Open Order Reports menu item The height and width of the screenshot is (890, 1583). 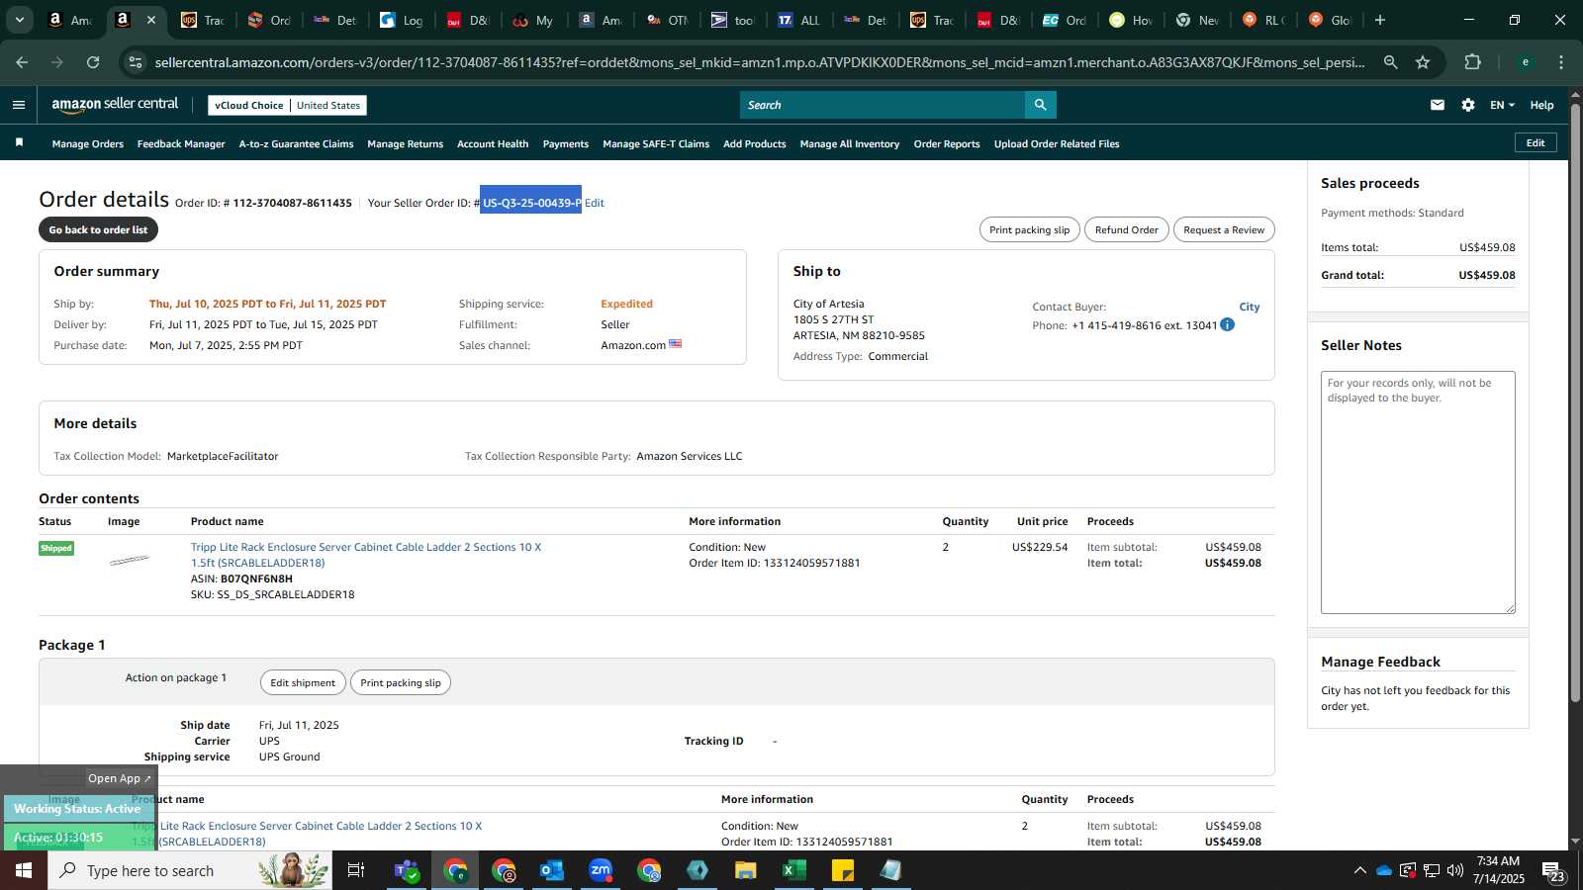tap(947, 143)
